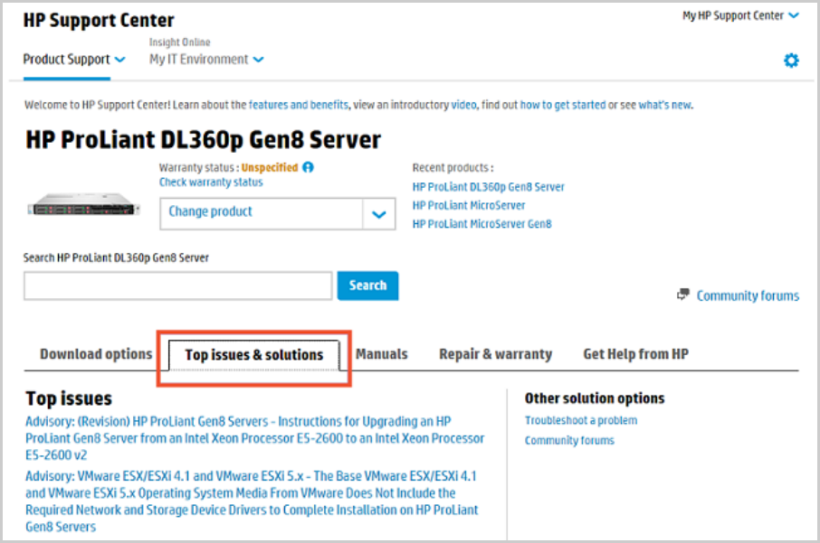The width and height of the screenshot is (820, 543).
Task: Click the community forums chat icon
Action: click(683, 295)
